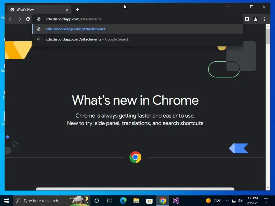This screenshot has width=275, height=206.
Task: Click the address bar with the cdn.discordapp.com text
Action: point(138,19)
